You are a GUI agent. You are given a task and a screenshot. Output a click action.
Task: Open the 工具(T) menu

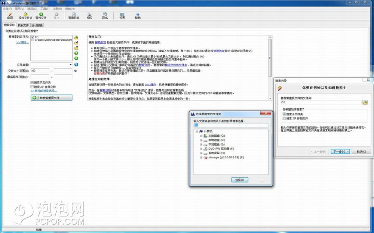click(45, 9)
